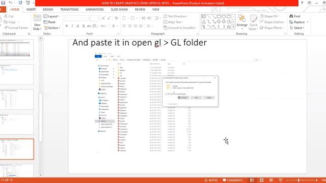Click Clear All Formatting icon
This screenshot has width=326, height=183.
[x=117, y=18]
